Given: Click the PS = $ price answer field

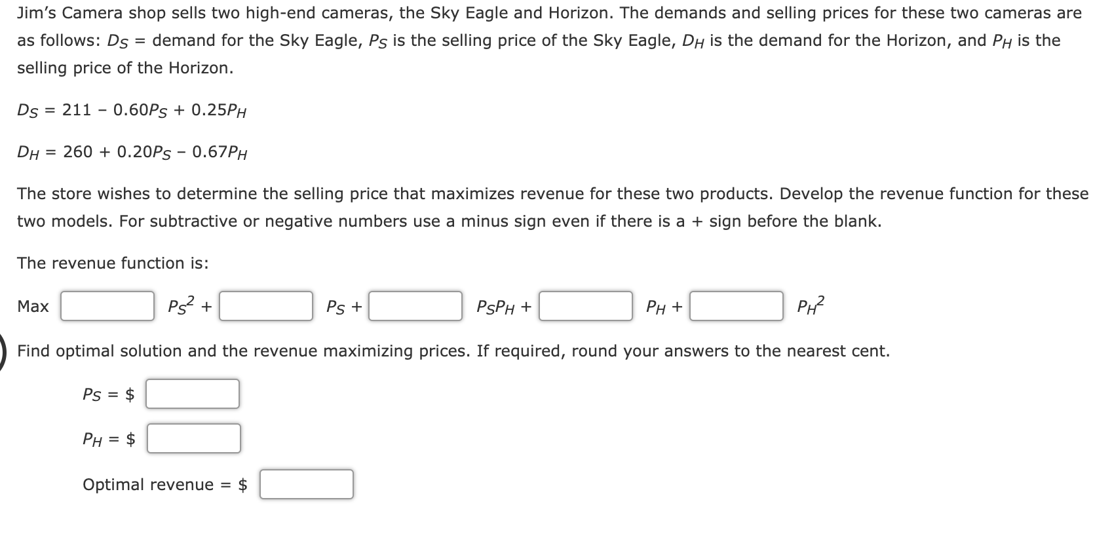Looking at the screenshot, I should (x=193, y=394).
